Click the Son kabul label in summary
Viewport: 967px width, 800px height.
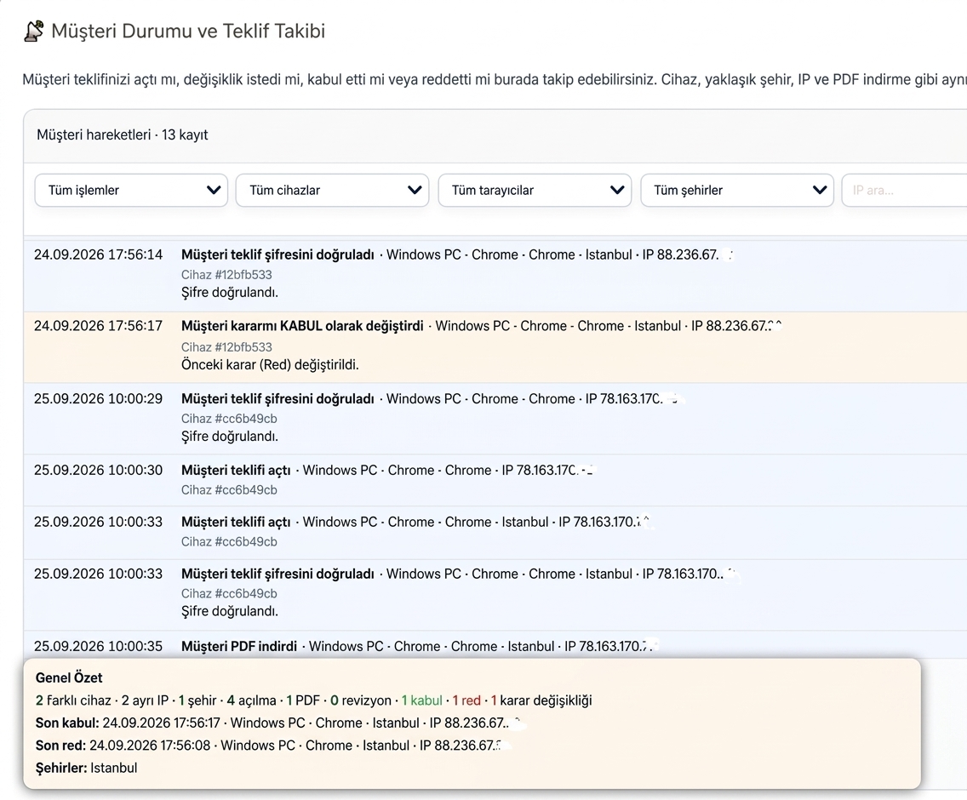click(x=67, y=723)
